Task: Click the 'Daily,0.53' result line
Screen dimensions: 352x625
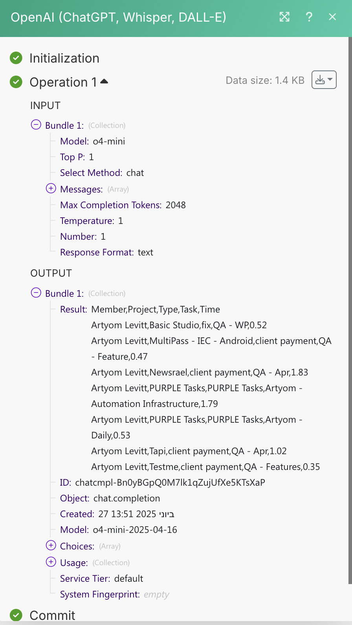Action: coord(197,427)
